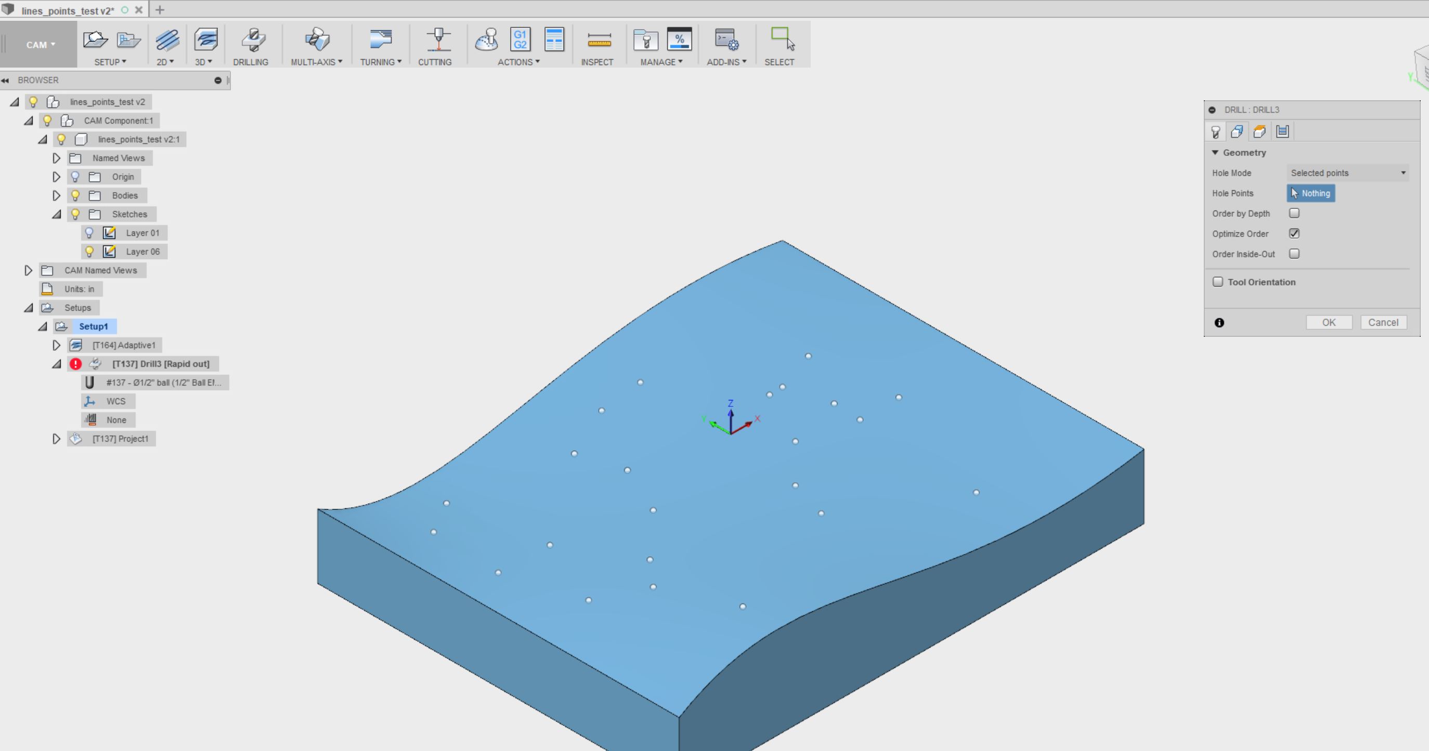Uncheck the Optimize Order checkbox
Viewport: 1429px width, 751px height.
1294,233
